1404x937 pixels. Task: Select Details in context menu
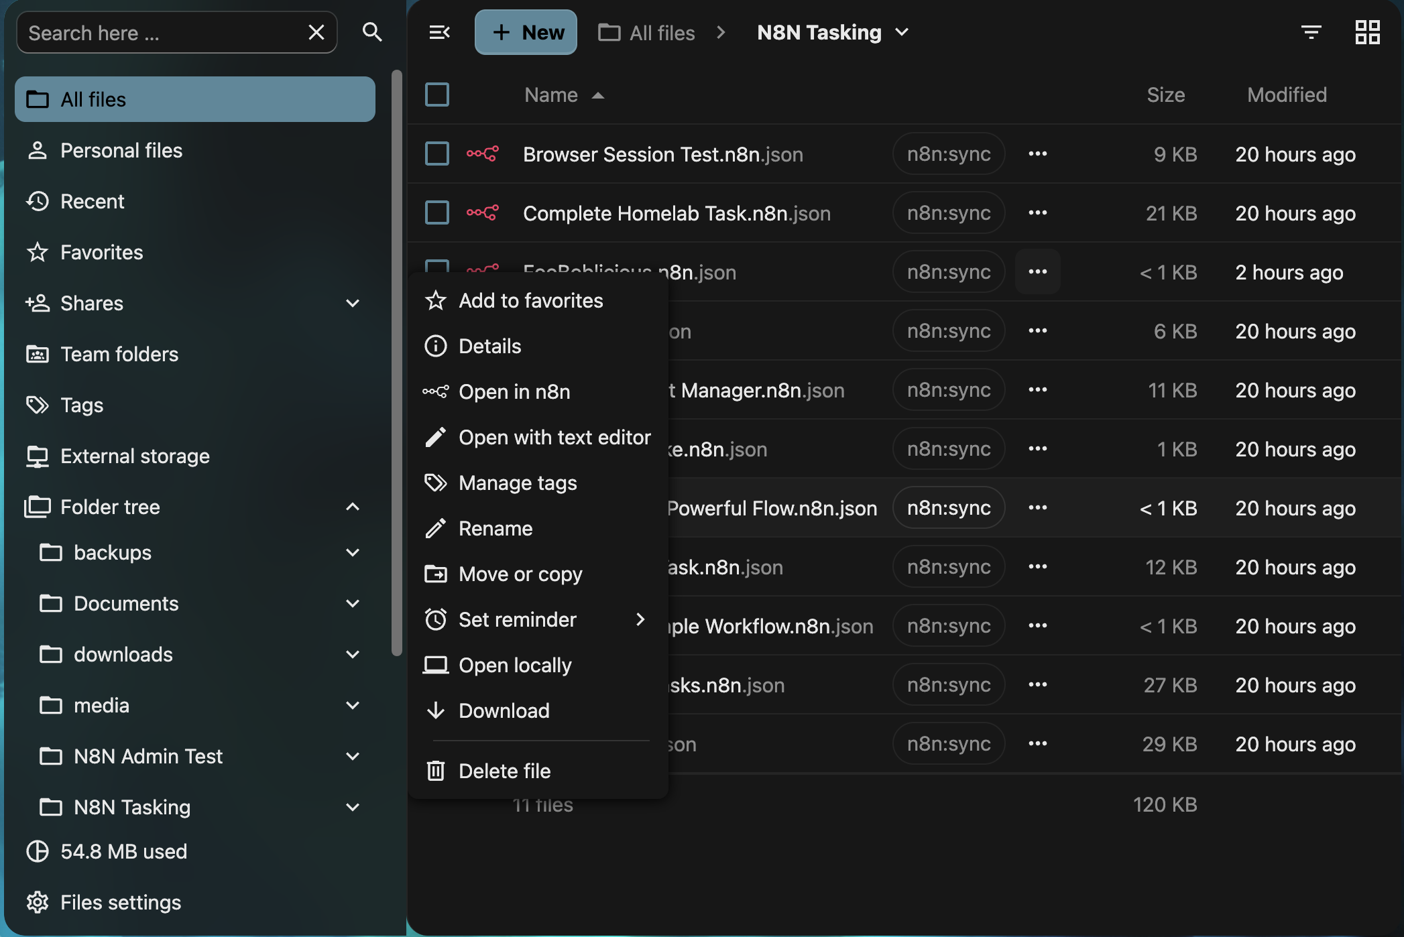pyautogui.click(x=538, y=346)
